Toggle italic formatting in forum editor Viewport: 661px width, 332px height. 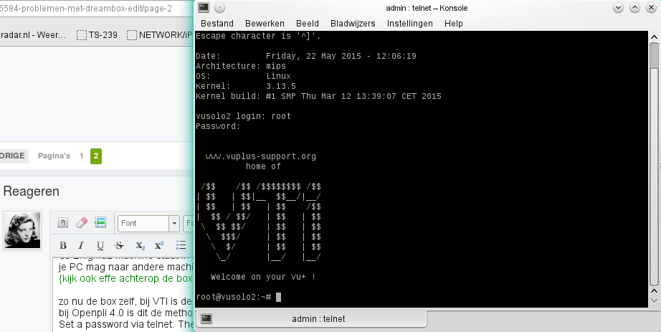coord(81,245)
